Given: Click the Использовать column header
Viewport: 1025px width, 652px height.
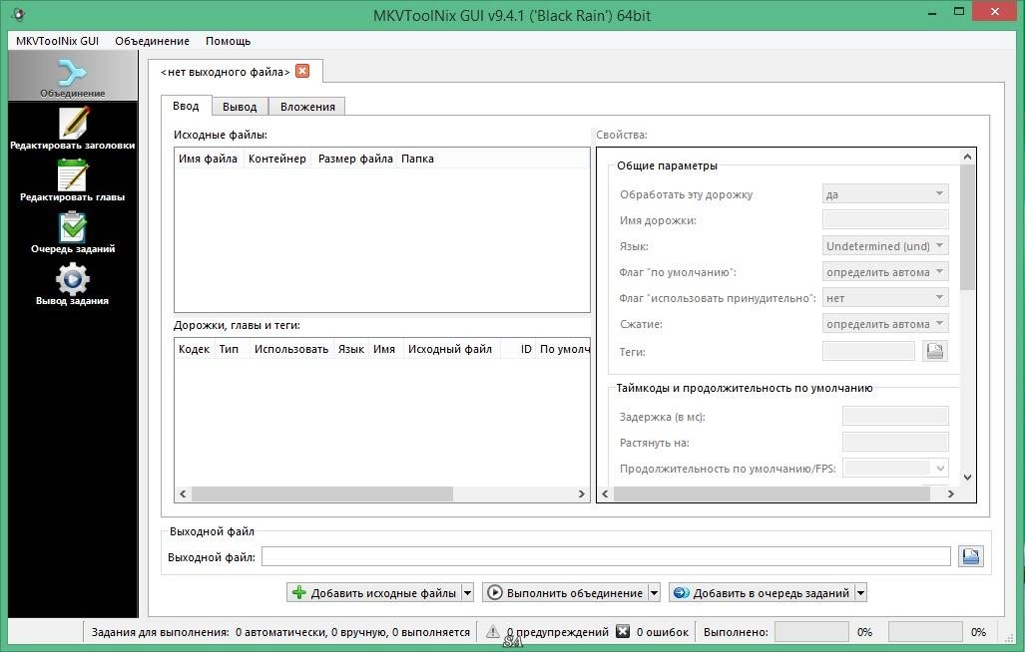Looking at the screenshot, I should [x=290, y=349].
